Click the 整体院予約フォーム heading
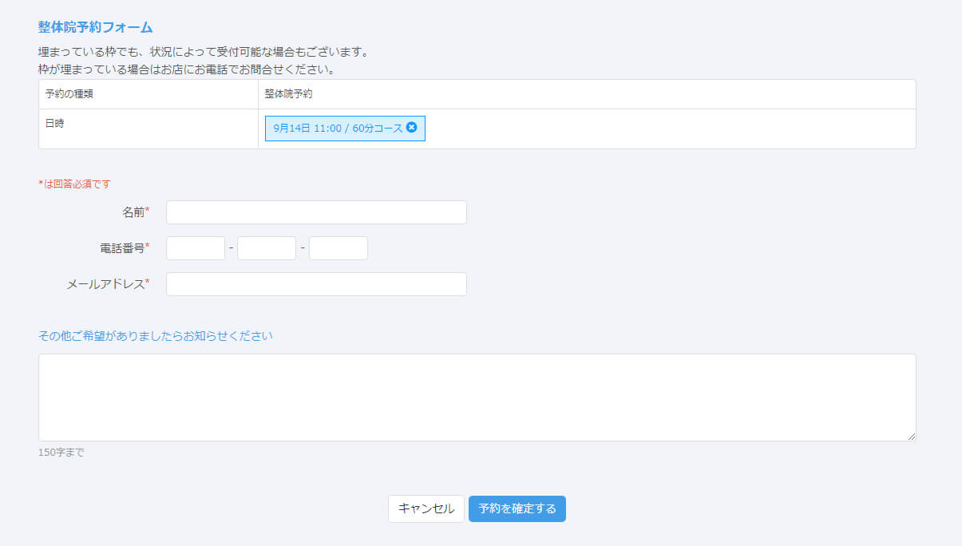 click(95, 27)
